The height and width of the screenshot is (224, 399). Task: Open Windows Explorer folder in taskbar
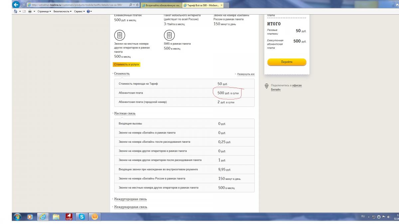56,217
